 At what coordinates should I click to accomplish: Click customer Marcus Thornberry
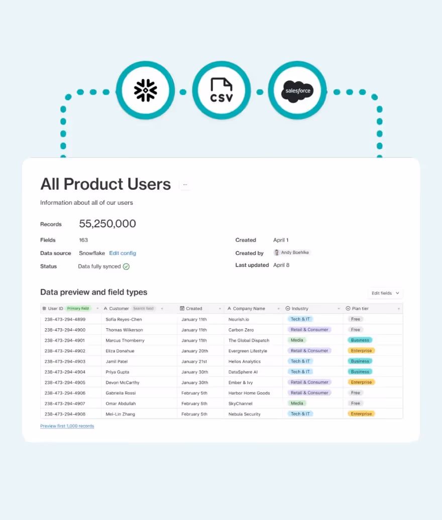tap(125, 341)
